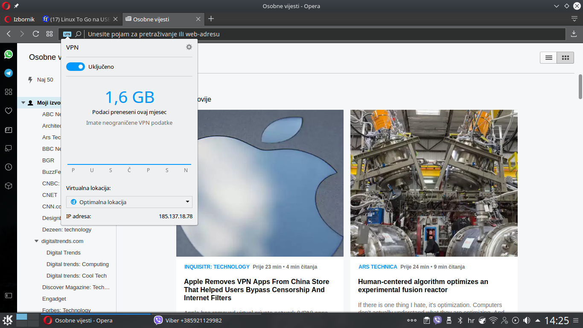Open downloads icon in the toolbar
Screen dimensions: 583x328
pos(574,34)
